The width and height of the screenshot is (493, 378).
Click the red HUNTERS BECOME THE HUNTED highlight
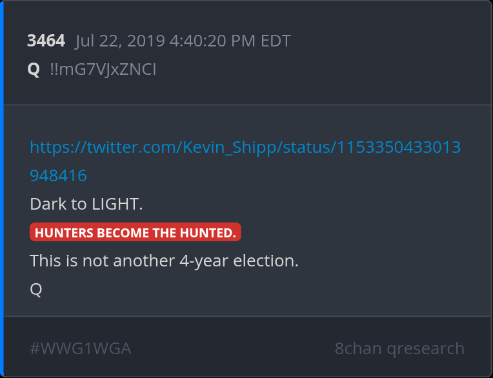[135, 232]
